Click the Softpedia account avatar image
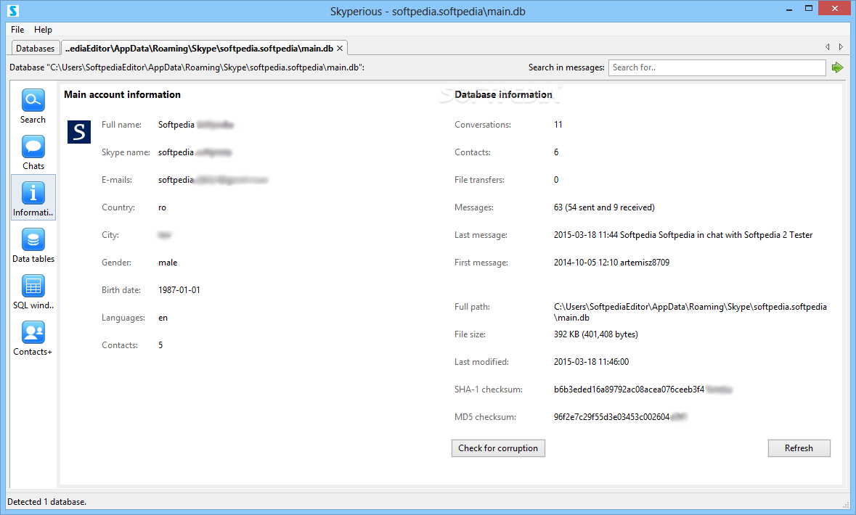Screen dimensions: 856x515 79,132
